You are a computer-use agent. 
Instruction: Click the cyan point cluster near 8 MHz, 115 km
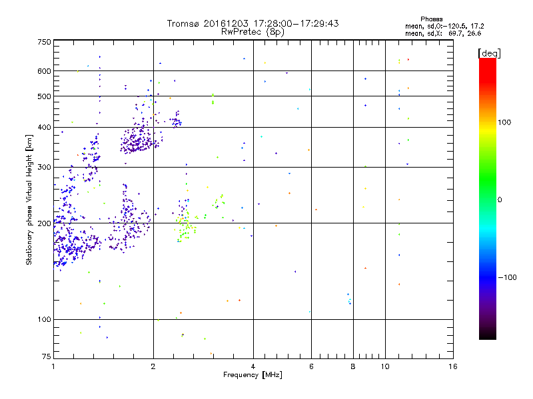click(349, 299)
